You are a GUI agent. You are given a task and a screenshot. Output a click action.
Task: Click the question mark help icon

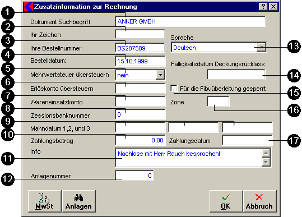(263, 7)
